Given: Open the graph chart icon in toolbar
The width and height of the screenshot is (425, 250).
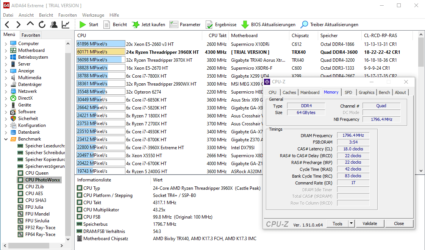Looking at the screenshot, I should click(65, 25).
